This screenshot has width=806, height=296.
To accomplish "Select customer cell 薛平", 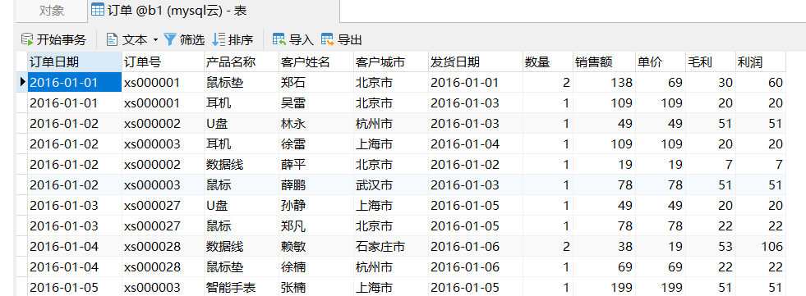I will 316,165.
